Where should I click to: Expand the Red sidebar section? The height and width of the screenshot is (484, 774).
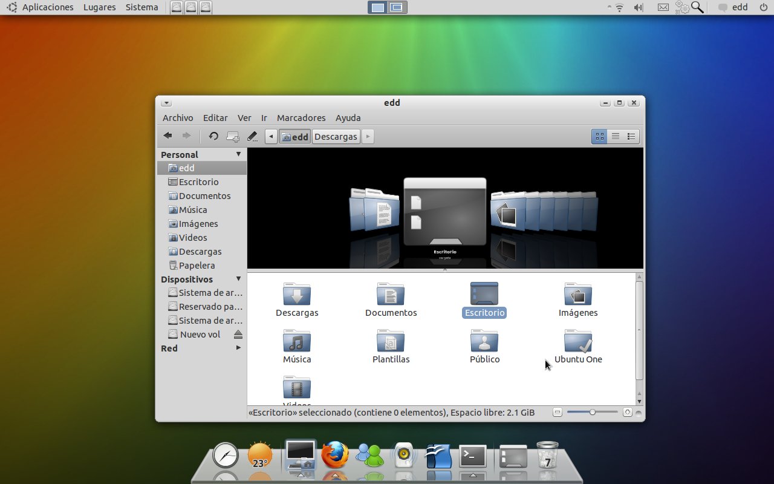[238, 348]
